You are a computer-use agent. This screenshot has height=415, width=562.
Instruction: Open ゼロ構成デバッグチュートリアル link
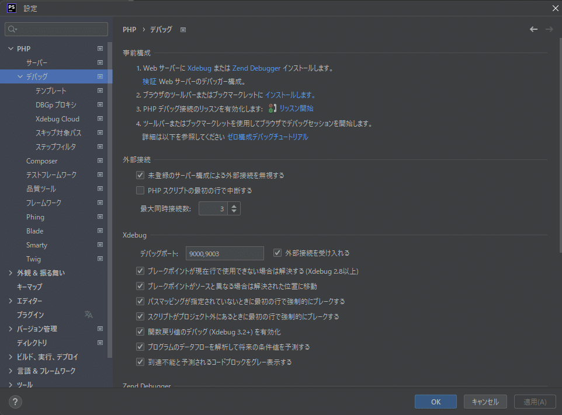pyautogui.click(x=268, y=137)
